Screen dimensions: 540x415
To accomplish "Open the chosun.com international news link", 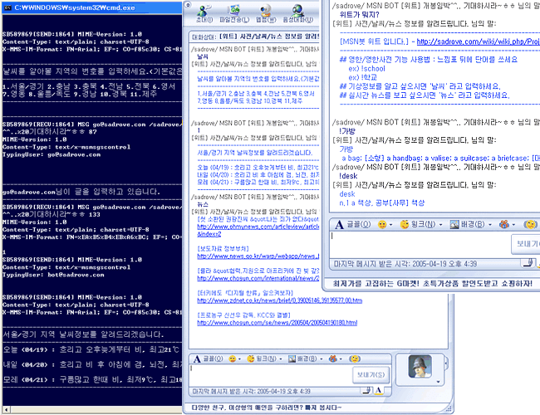I will pos(258,278).
